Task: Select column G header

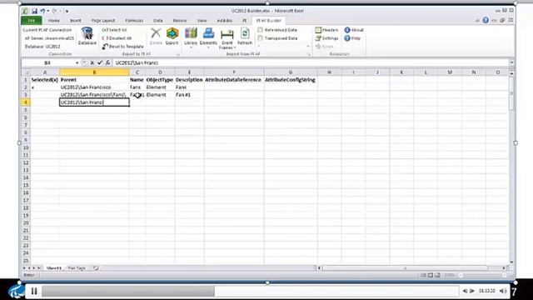Action: 291,72
